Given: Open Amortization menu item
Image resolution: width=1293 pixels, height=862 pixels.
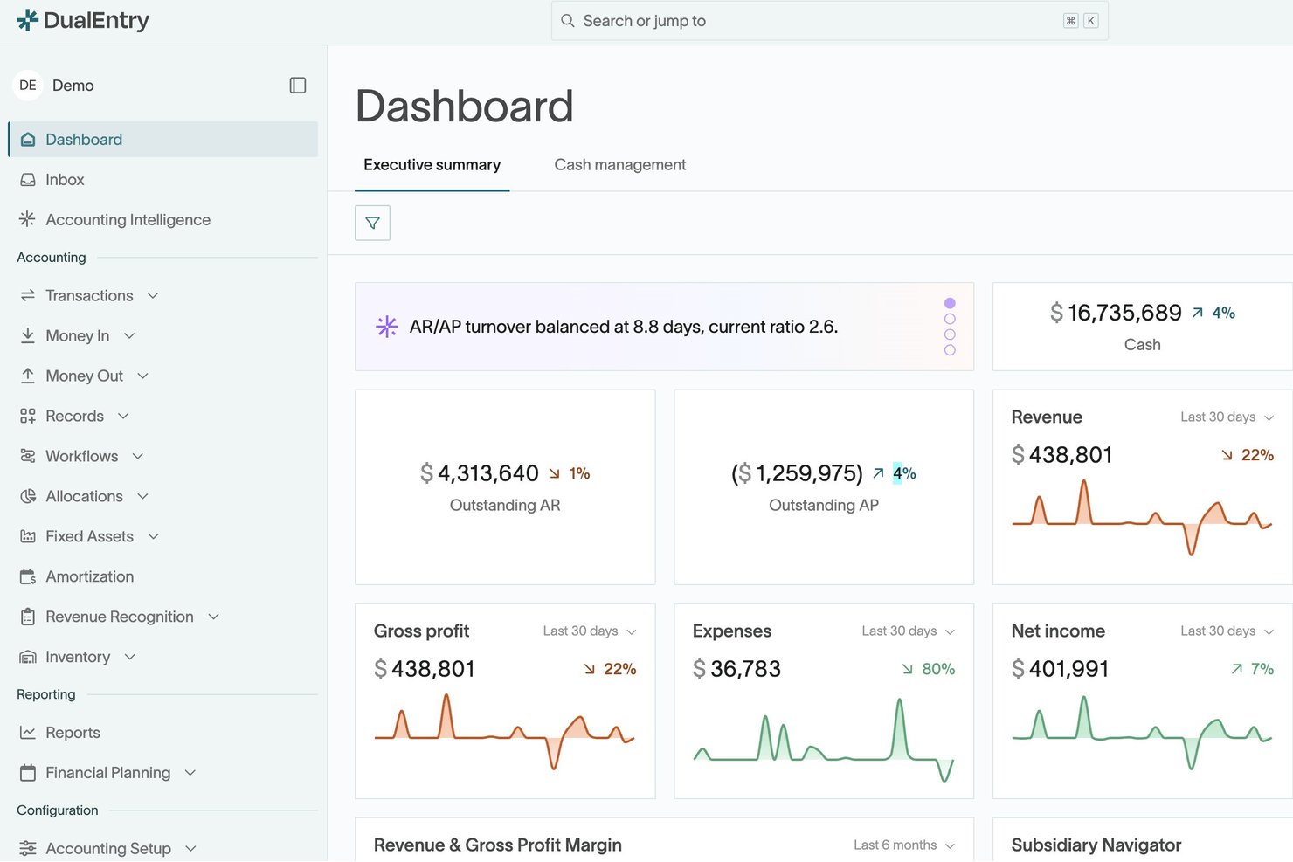Looking at the screenshot, I should pos(163,576).
